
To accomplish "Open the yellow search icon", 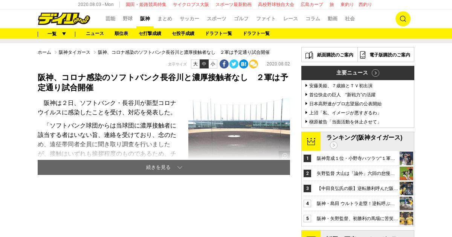I will [403, 19].
